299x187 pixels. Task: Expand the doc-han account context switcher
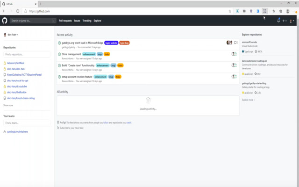point(11,35)
